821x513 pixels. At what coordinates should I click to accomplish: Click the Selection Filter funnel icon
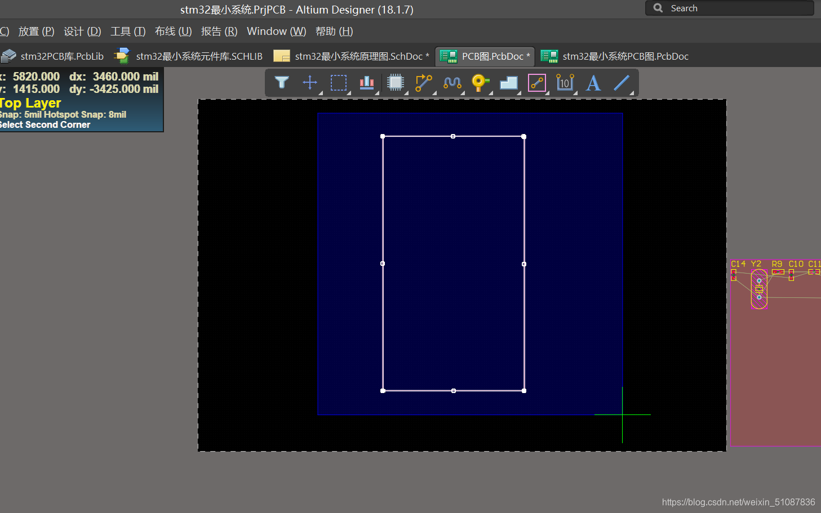coord(282,83)
